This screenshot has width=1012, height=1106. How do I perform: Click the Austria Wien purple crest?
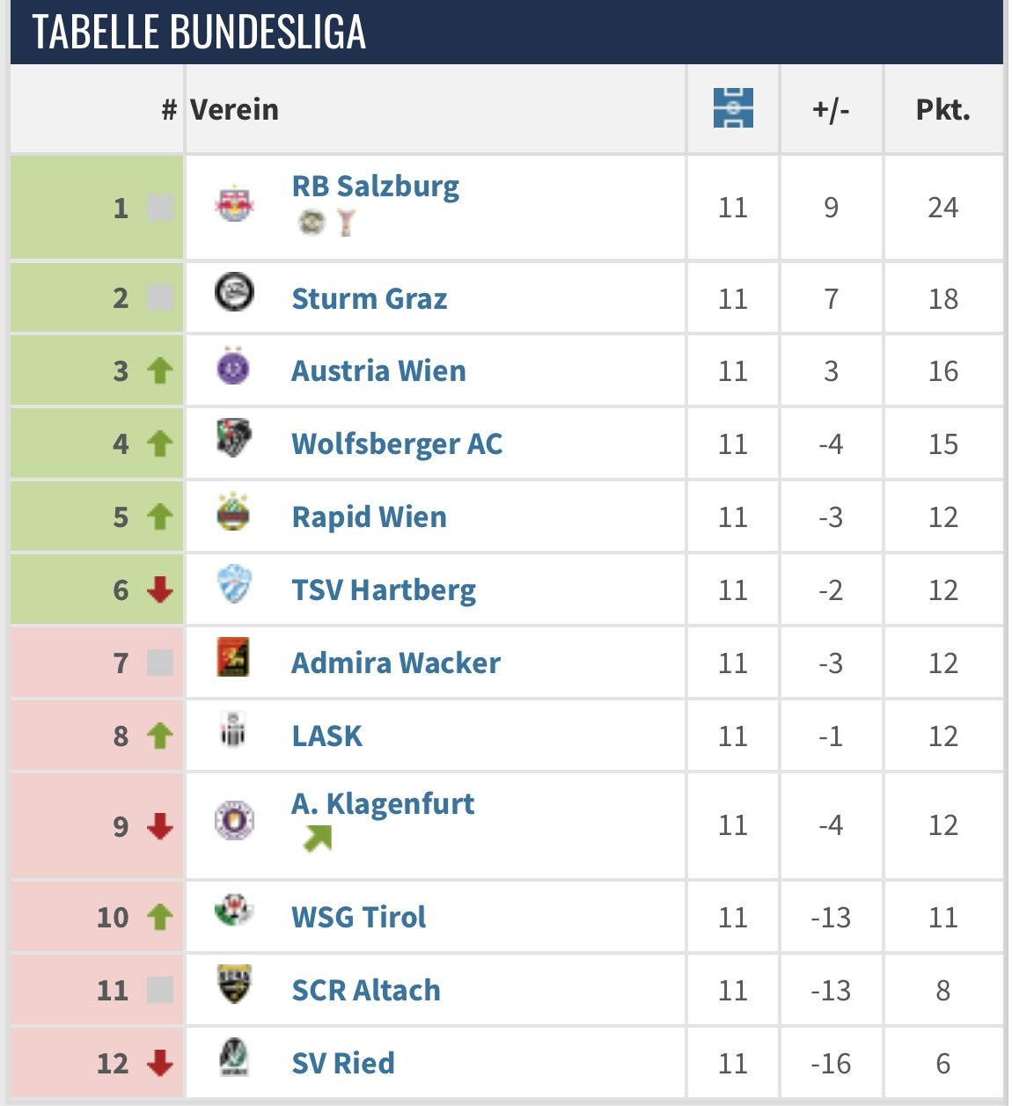click(233, 366)
